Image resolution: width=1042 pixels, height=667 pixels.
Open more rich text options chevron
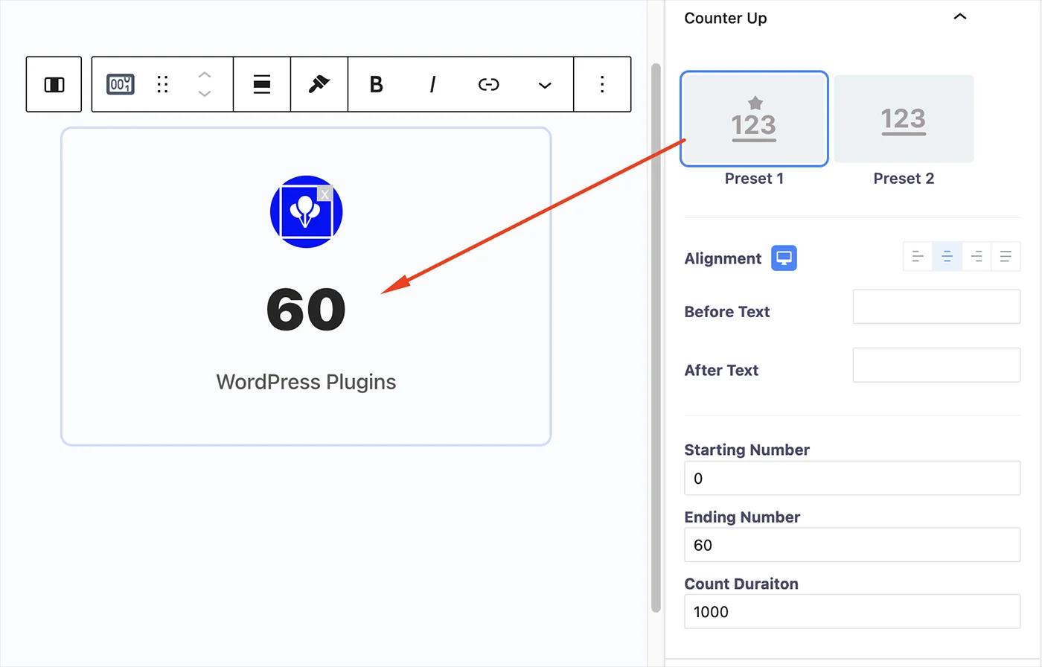tap(545, 85)
